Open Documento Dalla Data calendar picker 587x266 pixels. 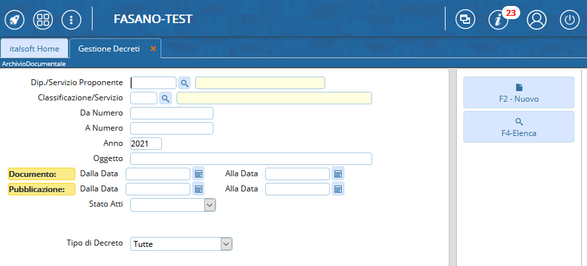[198, 174]
